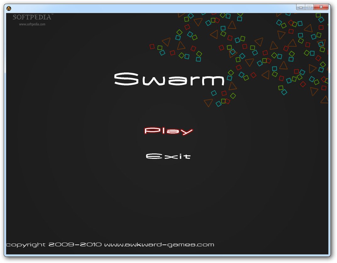Maximize the Swarm game window
Screen dimensions: 337x263
309,7
